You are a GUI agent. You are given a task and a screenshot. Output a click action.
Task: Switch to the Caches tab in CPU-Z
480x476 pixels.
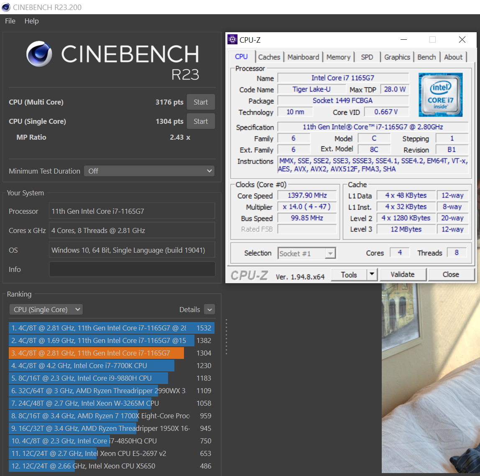tap(269, 57)
